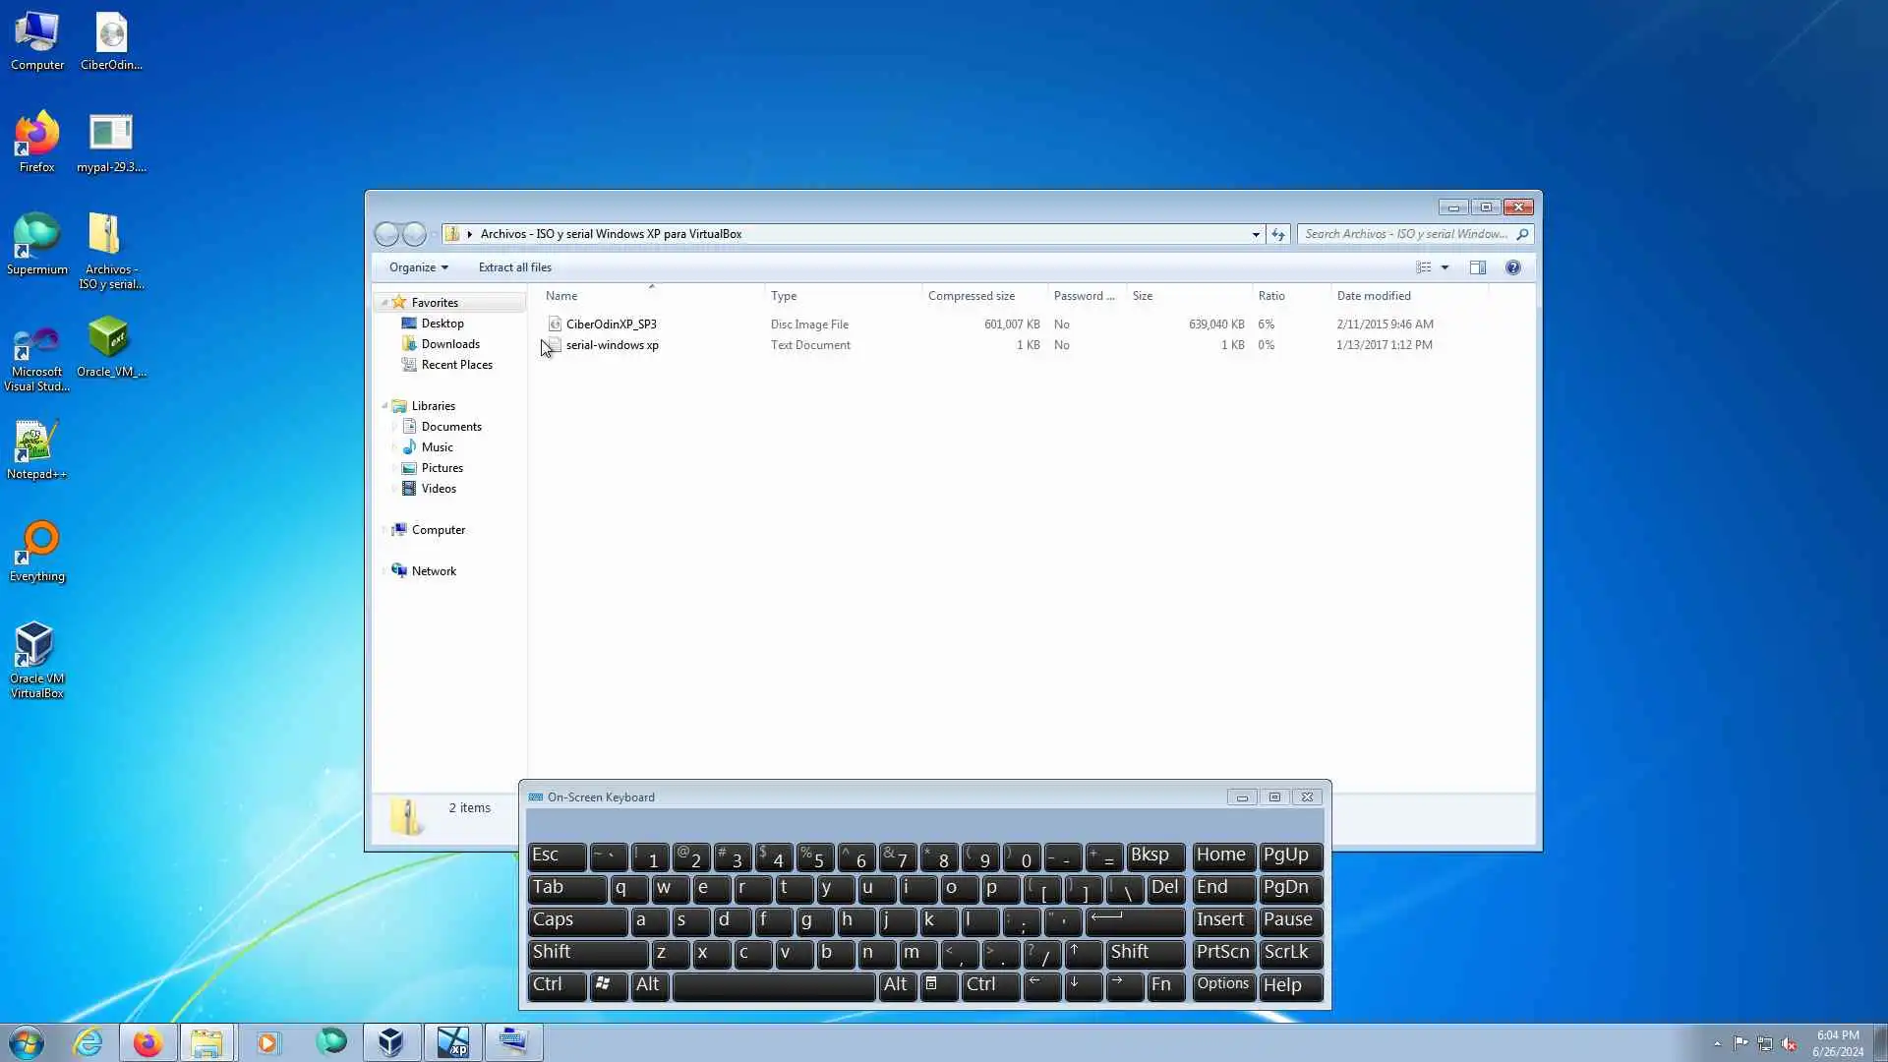
Task: Click the refresh button beside the address bar
Action: click(1277, 234)
